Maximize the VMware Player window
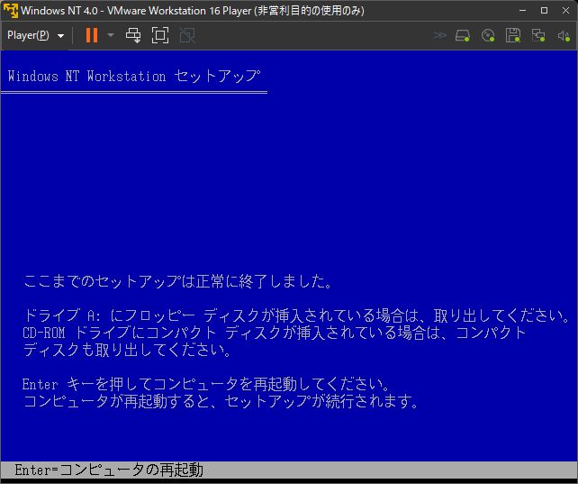This screenshot has width=578, height=484. [544, 10]
